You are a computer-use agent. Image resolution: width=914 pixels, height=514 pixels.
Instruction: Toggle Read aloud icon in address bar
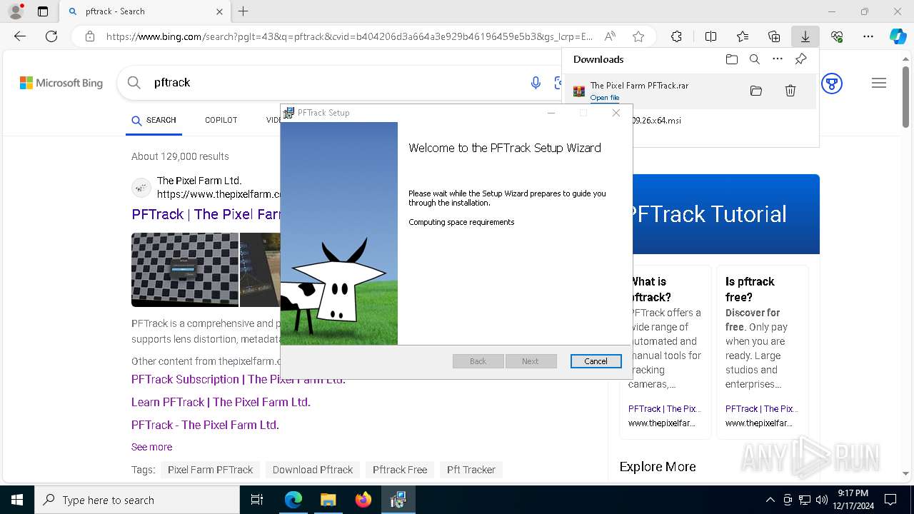(610, 36)
